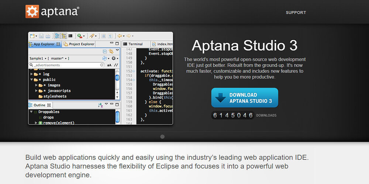Toggle the regex filter option
Image resolution: width=369 pixels, height=184 pixels.
point(116,65)
